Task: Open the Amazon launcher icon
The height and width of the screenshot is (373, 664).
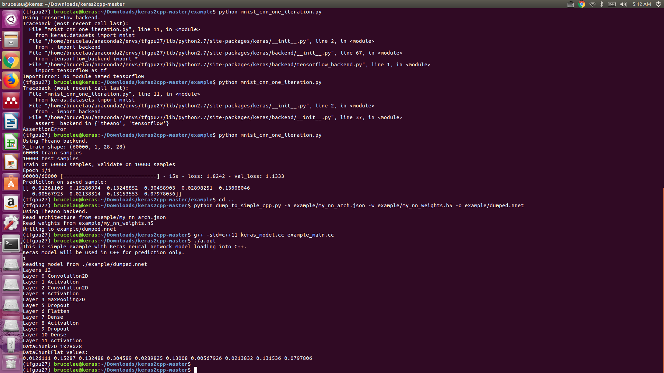Action: [x=11, y=203]
